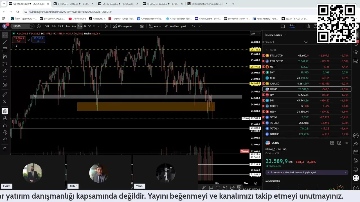This screenshot has height=202, width=360.
Task: Select OTHERS in the watchlist
Action: click(x=307, y=134)
